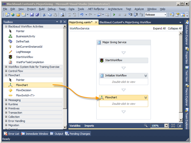Expand the Transaction toolbox group
Image resolution: width=191 pixels, height=143 pixels.
(x=6, y=113)
